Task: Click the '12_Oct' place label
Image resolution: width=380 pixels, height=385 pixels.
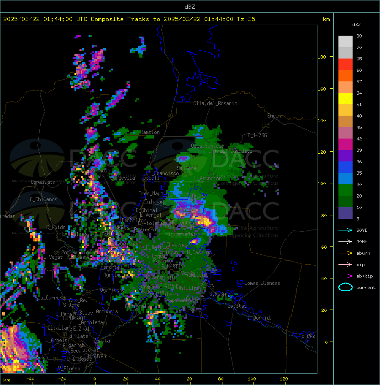Action: click(206, 285)
